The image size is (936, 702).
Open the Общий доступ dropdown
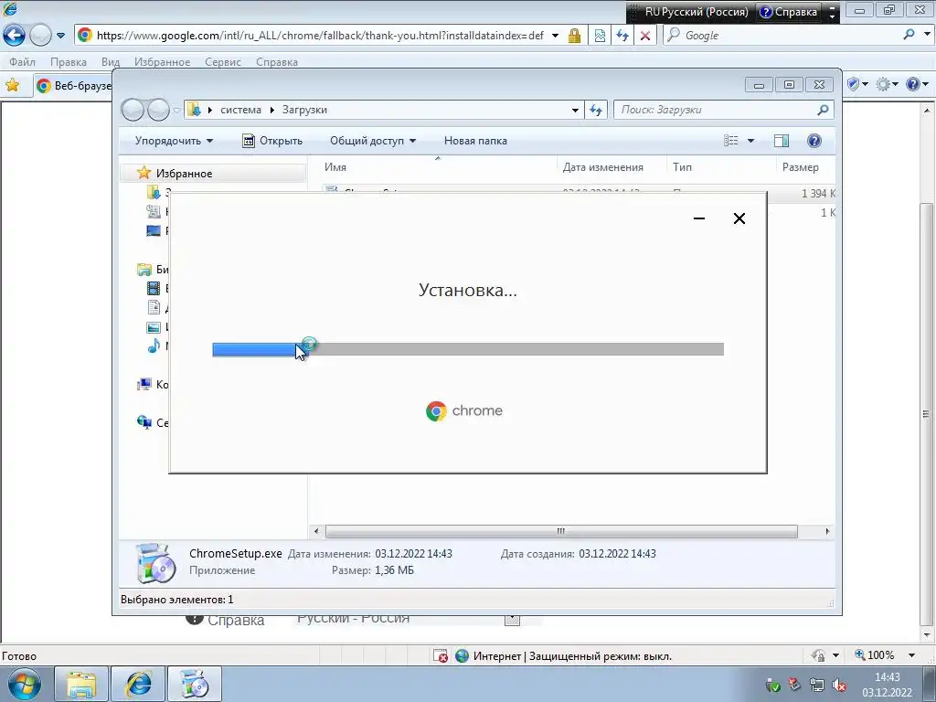point(373,141)
